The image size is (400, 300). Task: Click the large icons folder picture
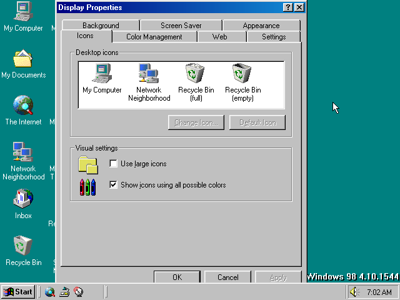click(88, 165)
